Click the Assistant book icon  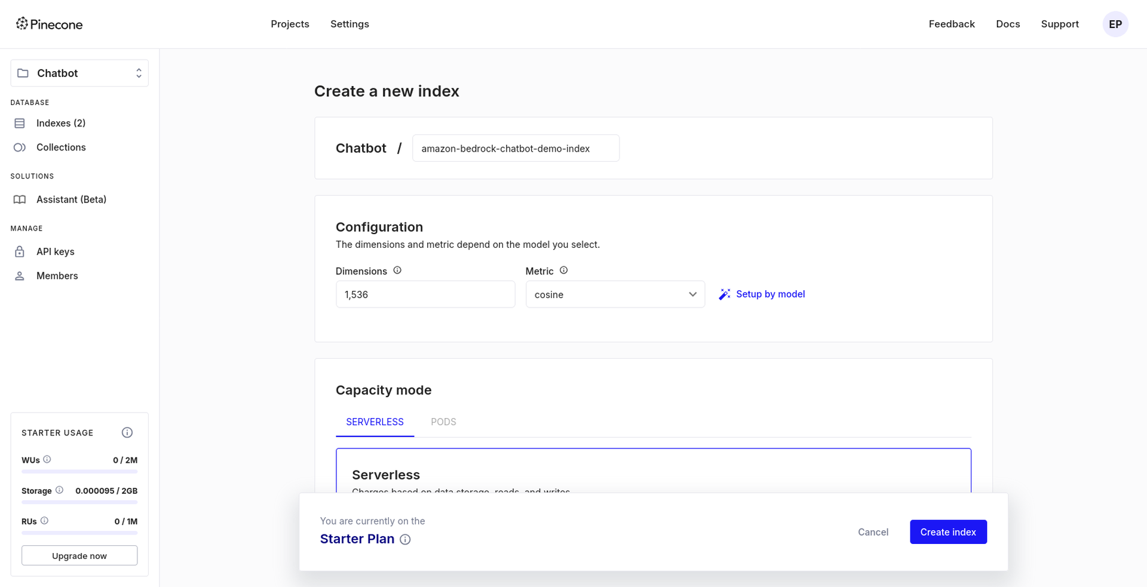pos(20,199)
